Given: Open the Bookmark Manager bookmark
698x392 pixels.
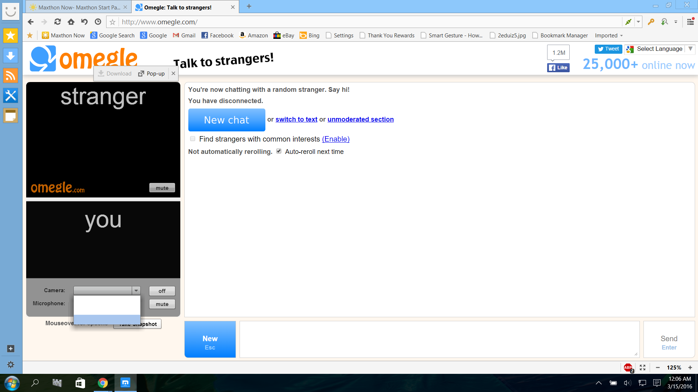Looking at the screenshot, I should pos(560,36).
